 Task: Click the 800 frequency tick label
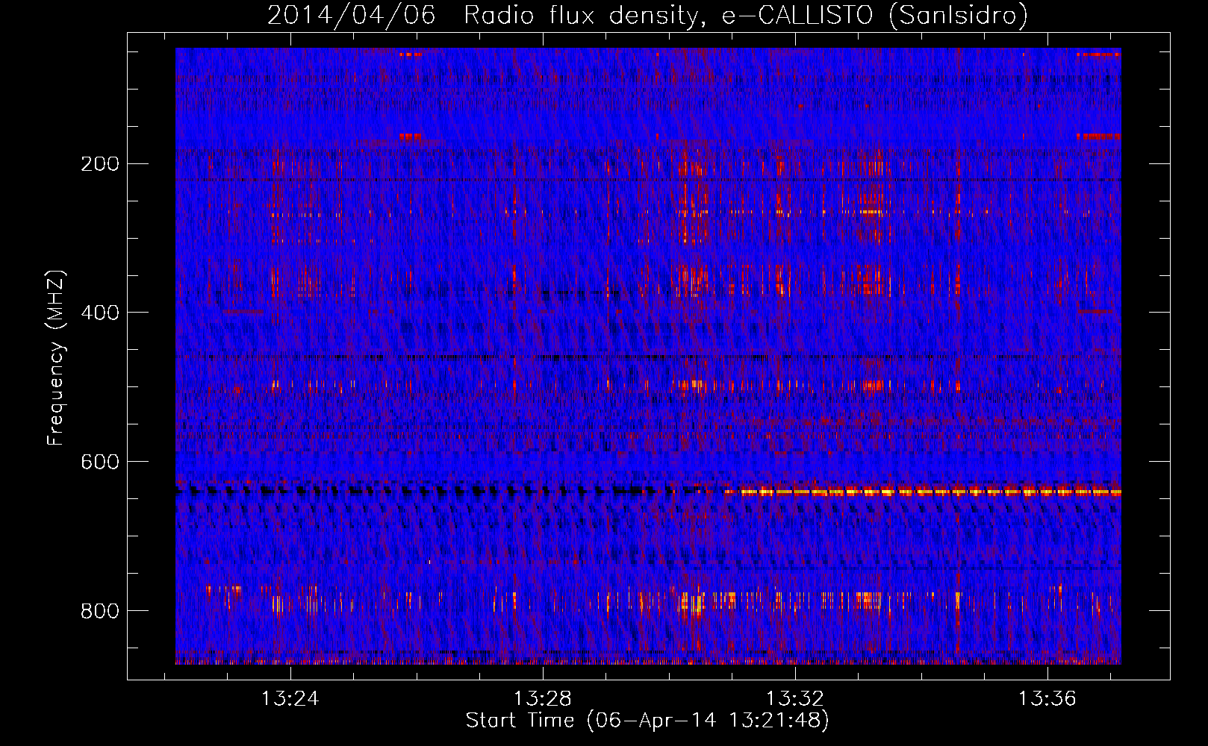100,611
